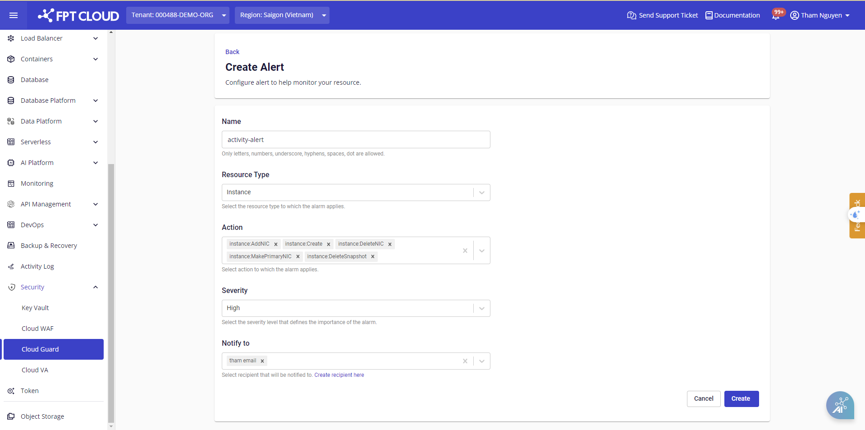Click the notifications bell icon
The image size is (865, 430).
tap(775, 16)
